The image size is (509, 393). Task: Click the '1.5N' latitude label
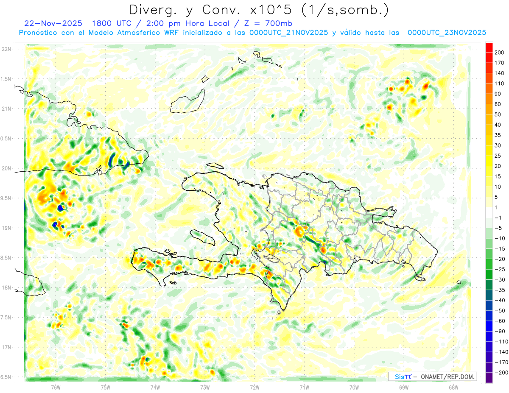6,79
